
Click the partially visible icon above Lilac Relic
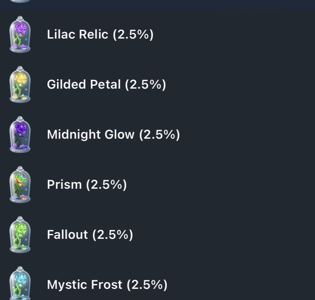point(20,1)
